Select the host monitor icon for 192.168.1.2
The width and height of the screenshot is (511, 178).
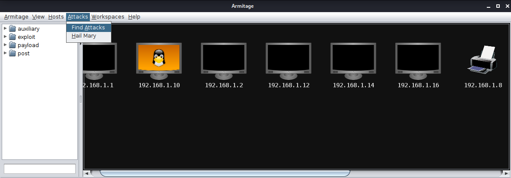pyautogui.click(x=224, y=61)
